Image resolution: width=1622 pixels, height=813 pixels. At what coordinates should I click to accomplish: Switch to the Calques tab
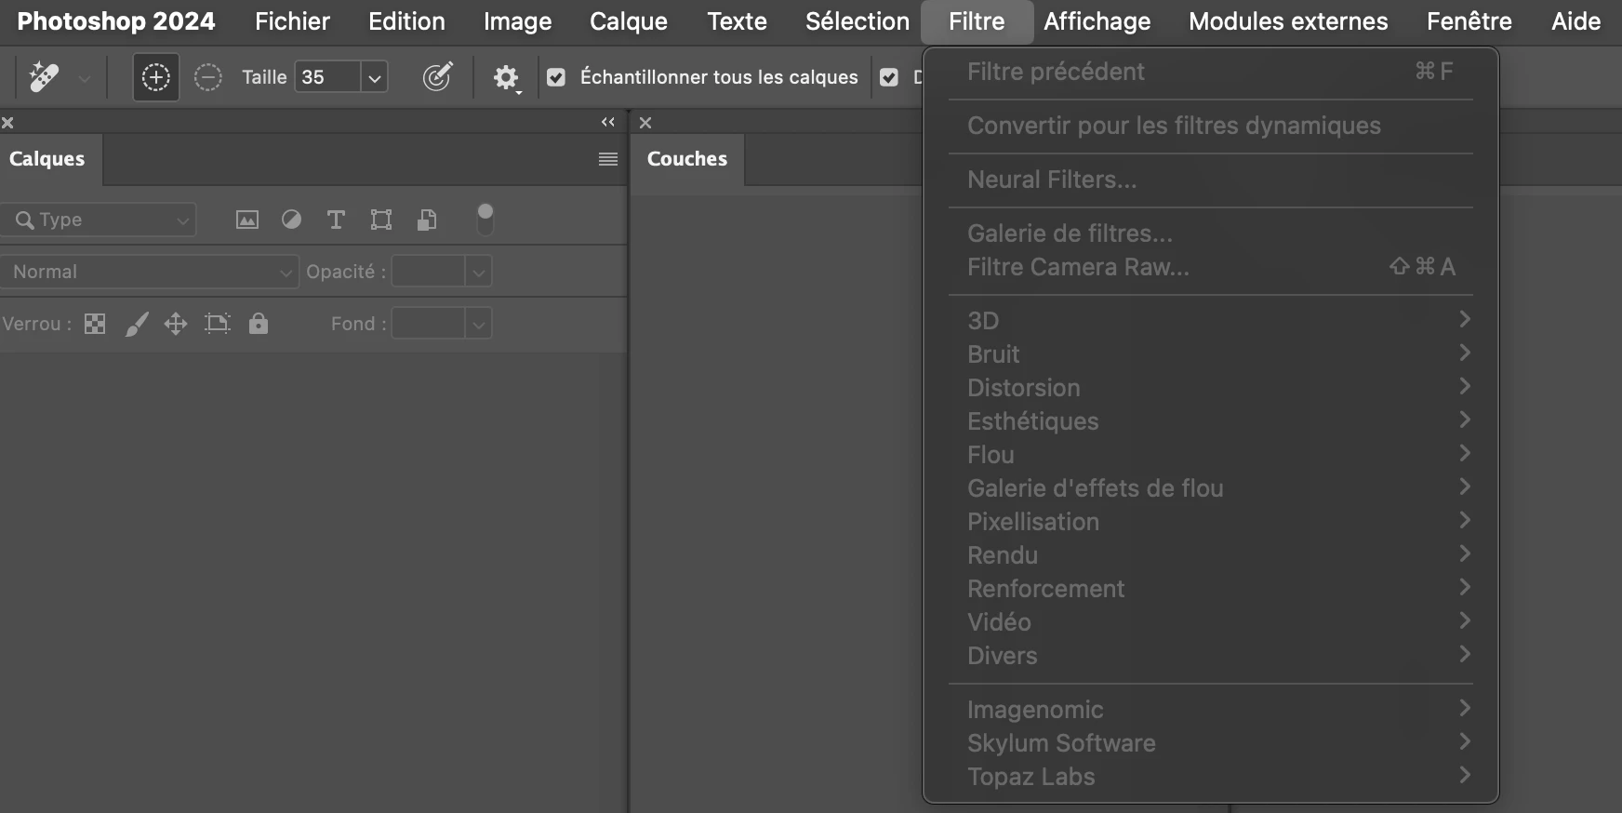click(47, 159)
